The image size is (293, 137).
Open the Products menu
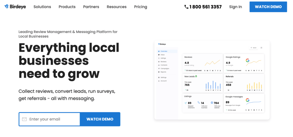point(67,7)
